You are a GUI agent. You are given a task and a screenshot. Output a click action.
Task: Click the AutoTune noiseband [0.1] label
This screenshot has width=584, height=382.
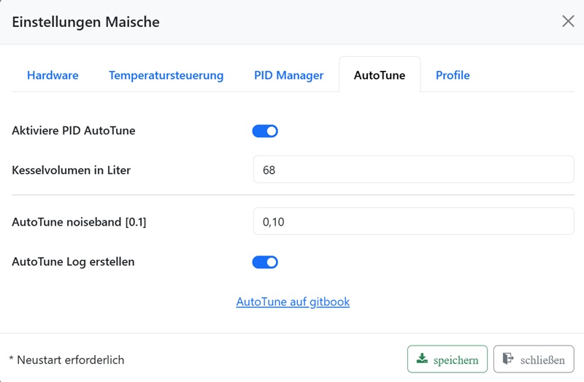tap(79, 222)
